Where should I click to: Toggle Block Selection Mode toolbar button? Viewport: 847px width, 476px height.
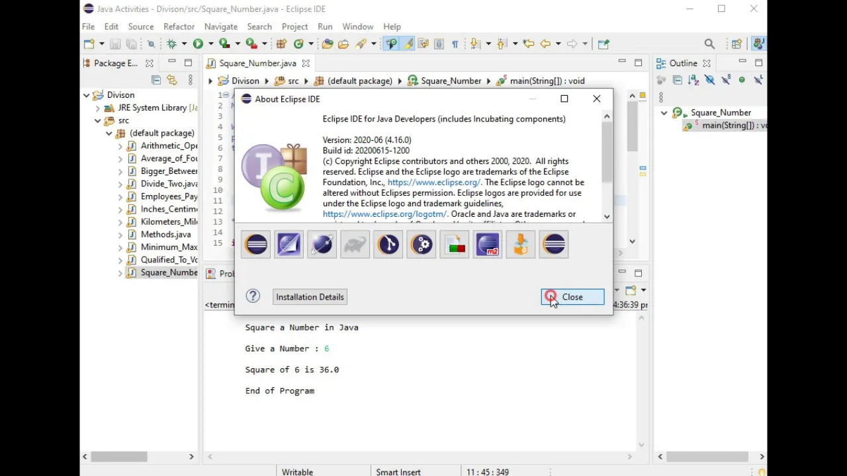point(439,44)
